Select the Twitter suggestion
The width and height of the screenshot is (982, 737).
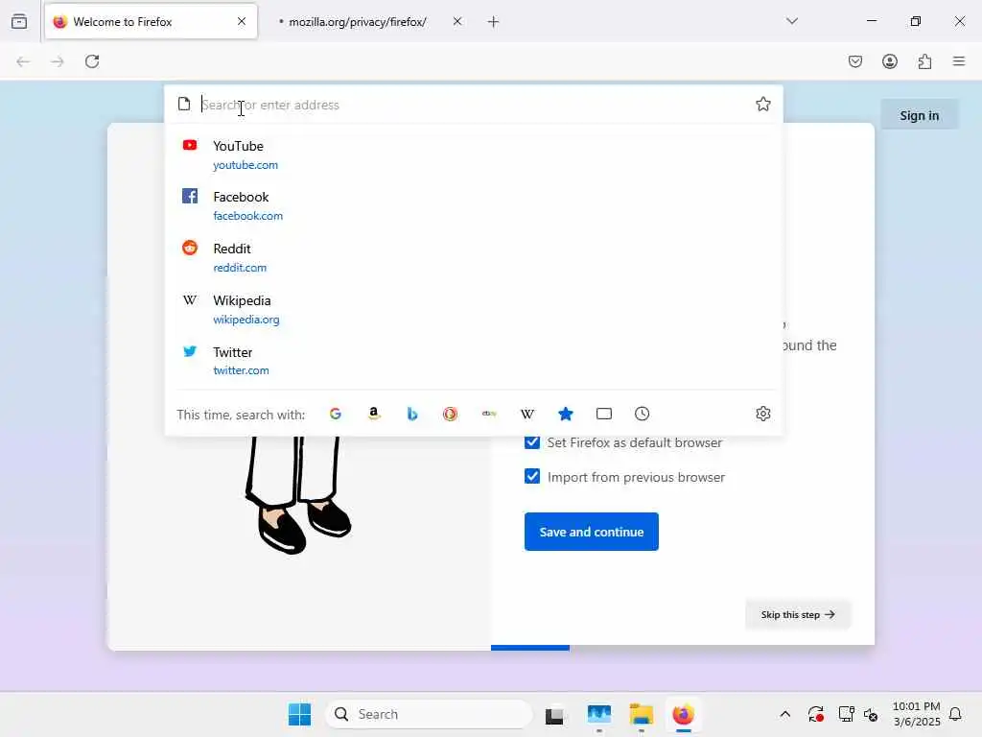474,361
